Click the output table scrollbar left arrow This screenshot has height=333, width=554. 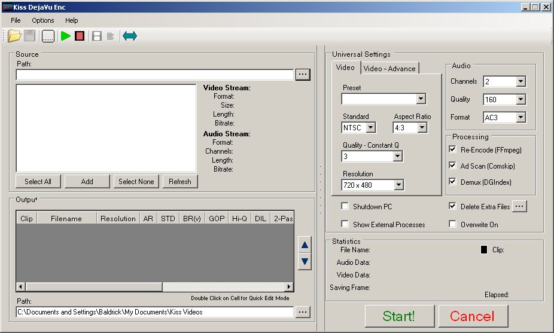[x=21, y=287]
